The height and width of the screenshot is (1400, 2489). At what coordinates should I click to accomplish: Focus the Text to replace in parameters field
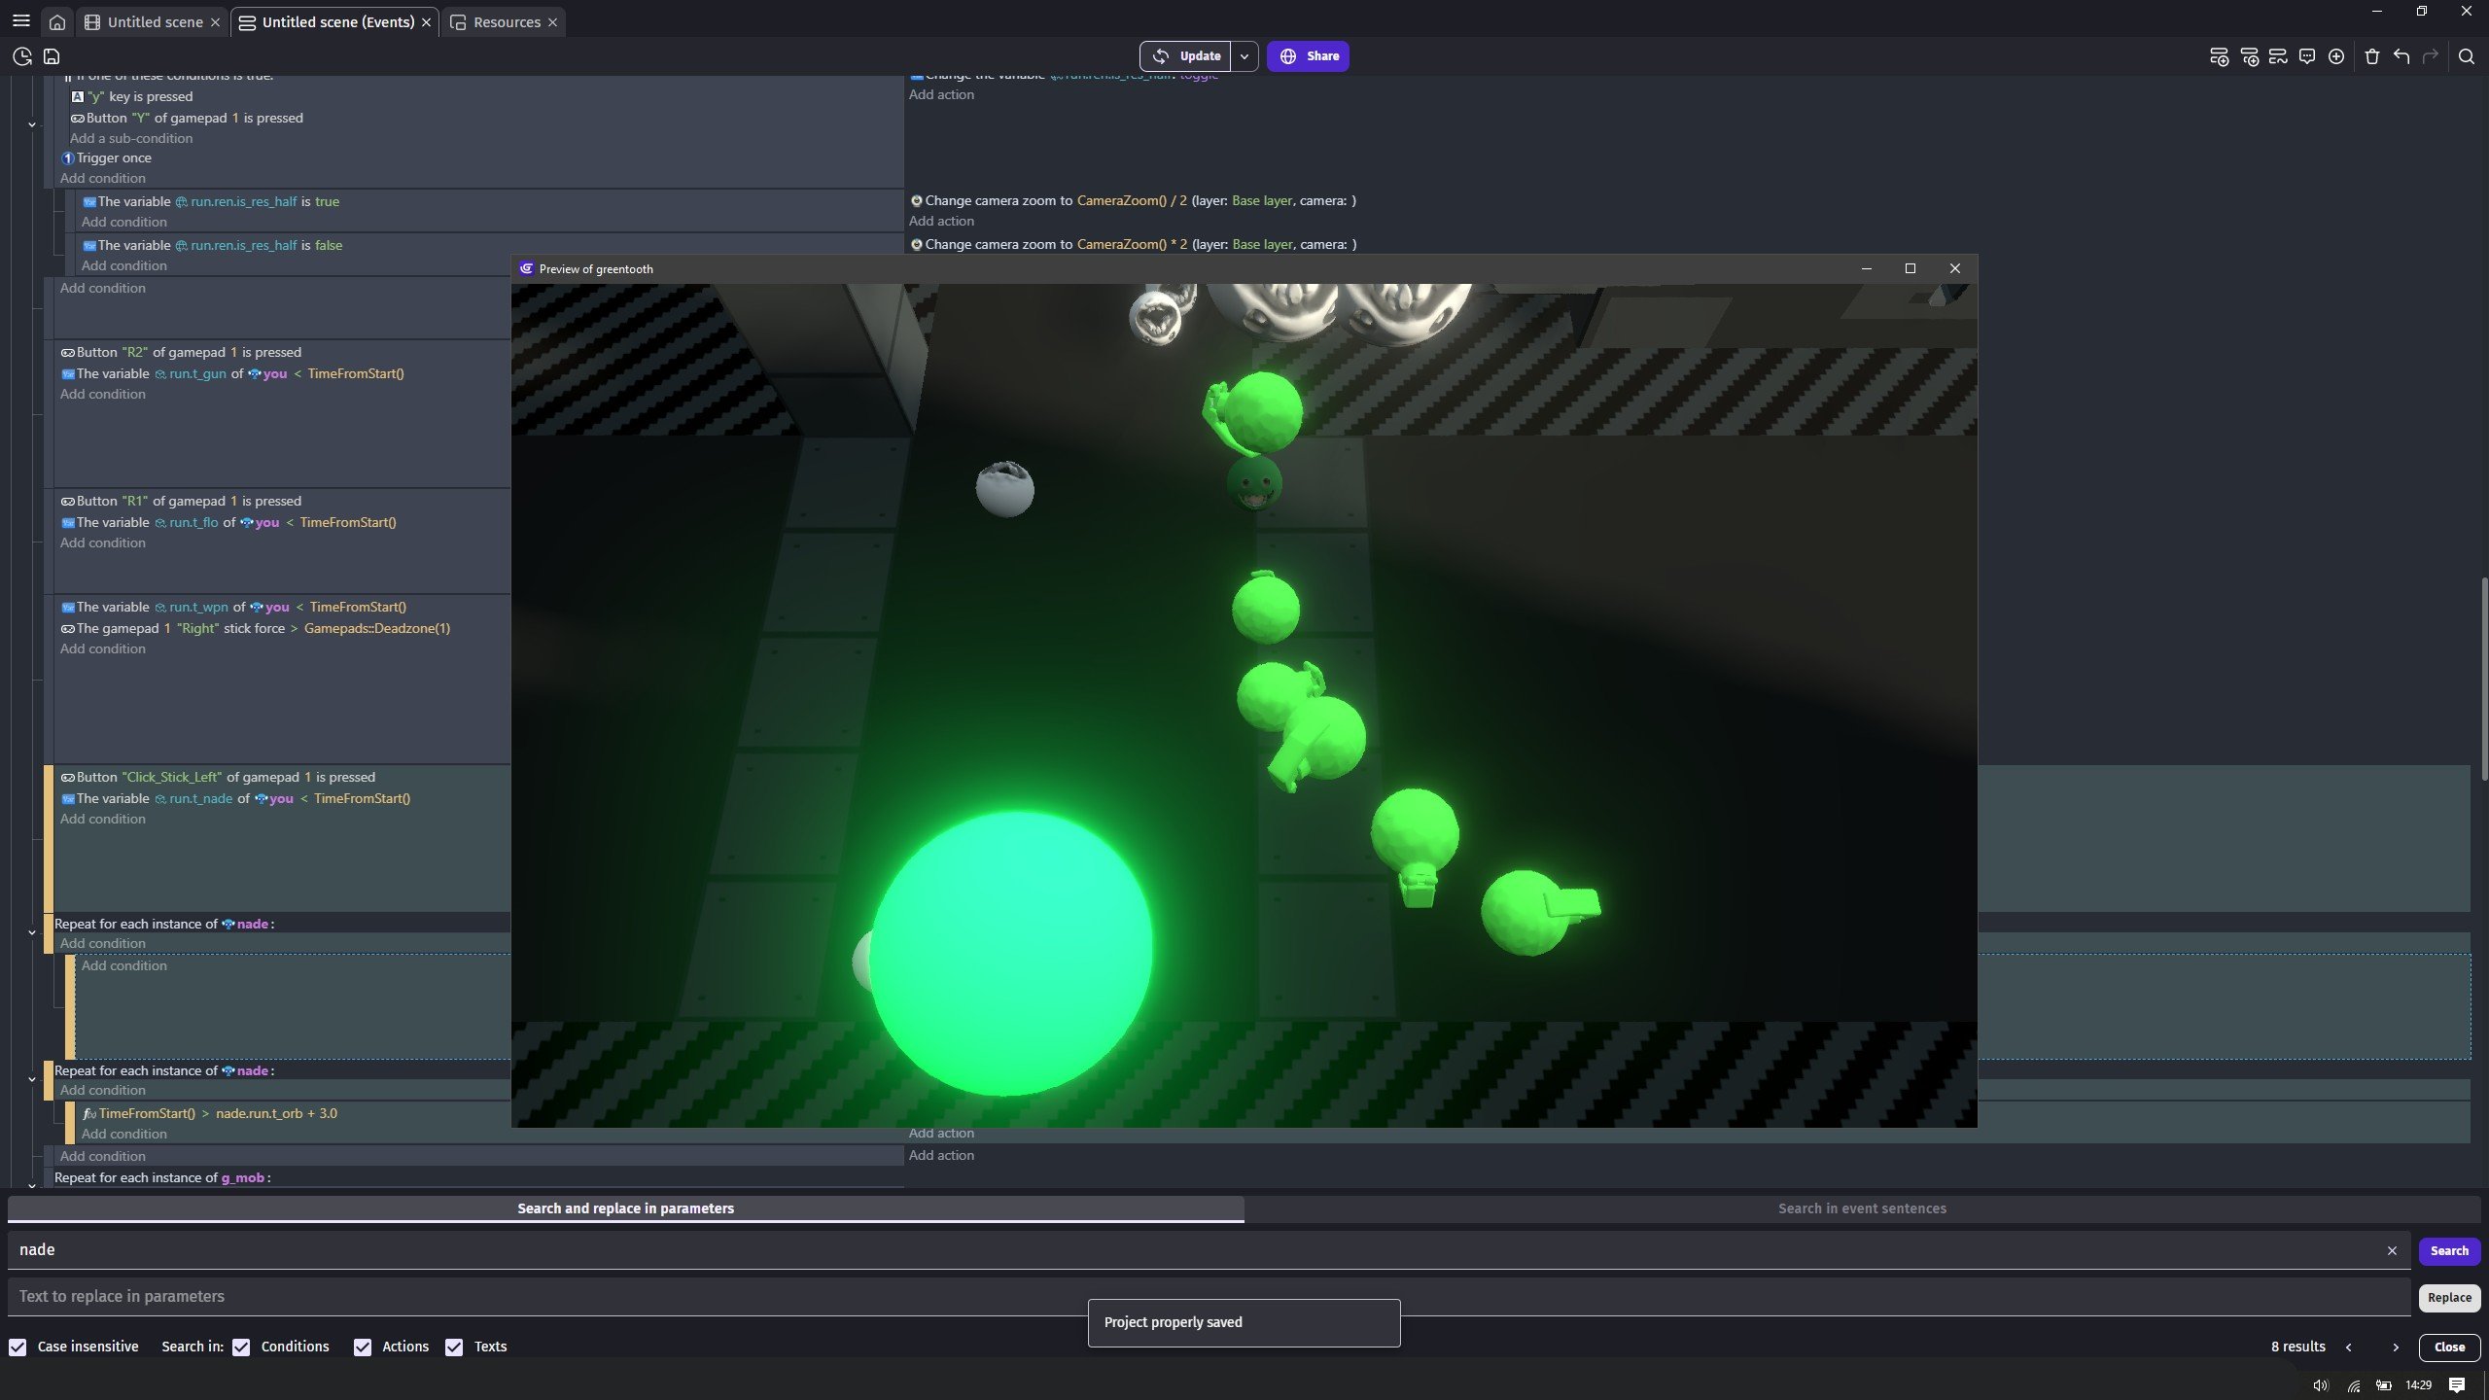point(1209,1297)
